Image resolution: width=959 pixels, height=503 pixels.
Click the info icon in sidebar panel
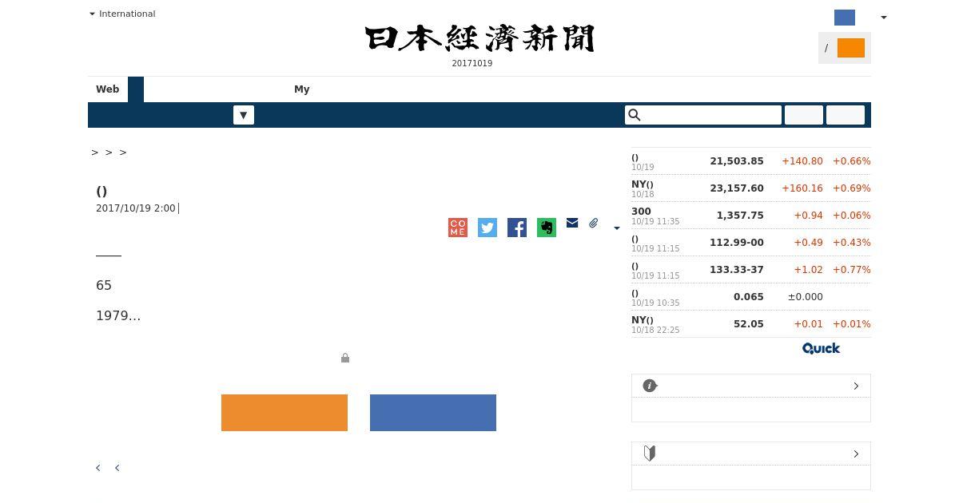click(x=650, y=386)
